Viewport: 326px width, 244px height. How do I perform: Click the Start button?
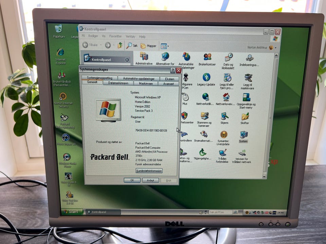72,211
